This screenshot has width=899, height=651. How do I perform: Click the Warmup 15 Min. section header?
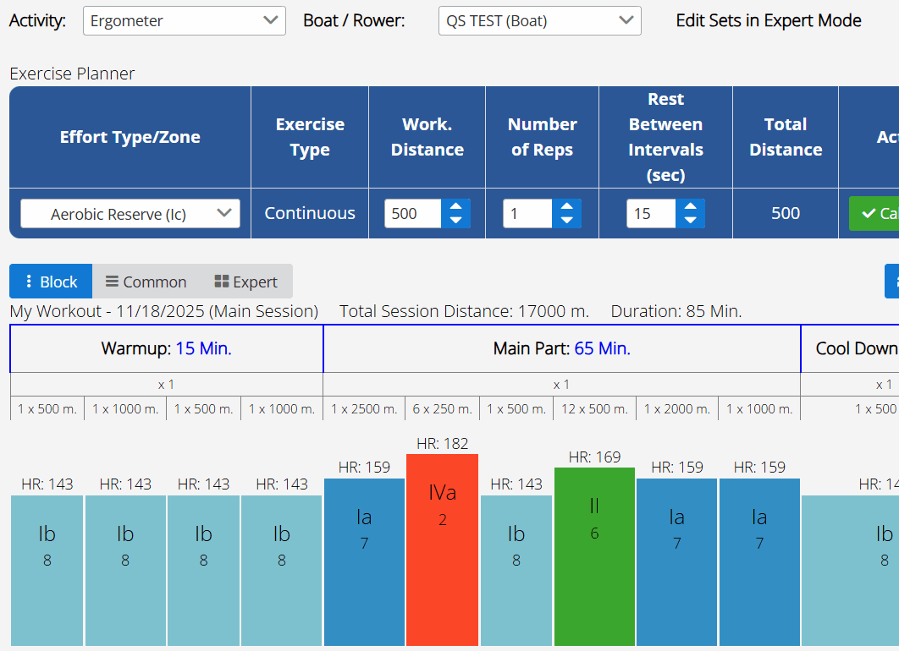click(x=166, y=348)
